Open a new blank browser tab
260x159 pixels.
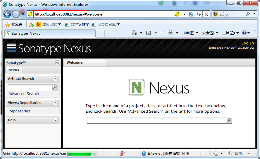pos(100,34)
